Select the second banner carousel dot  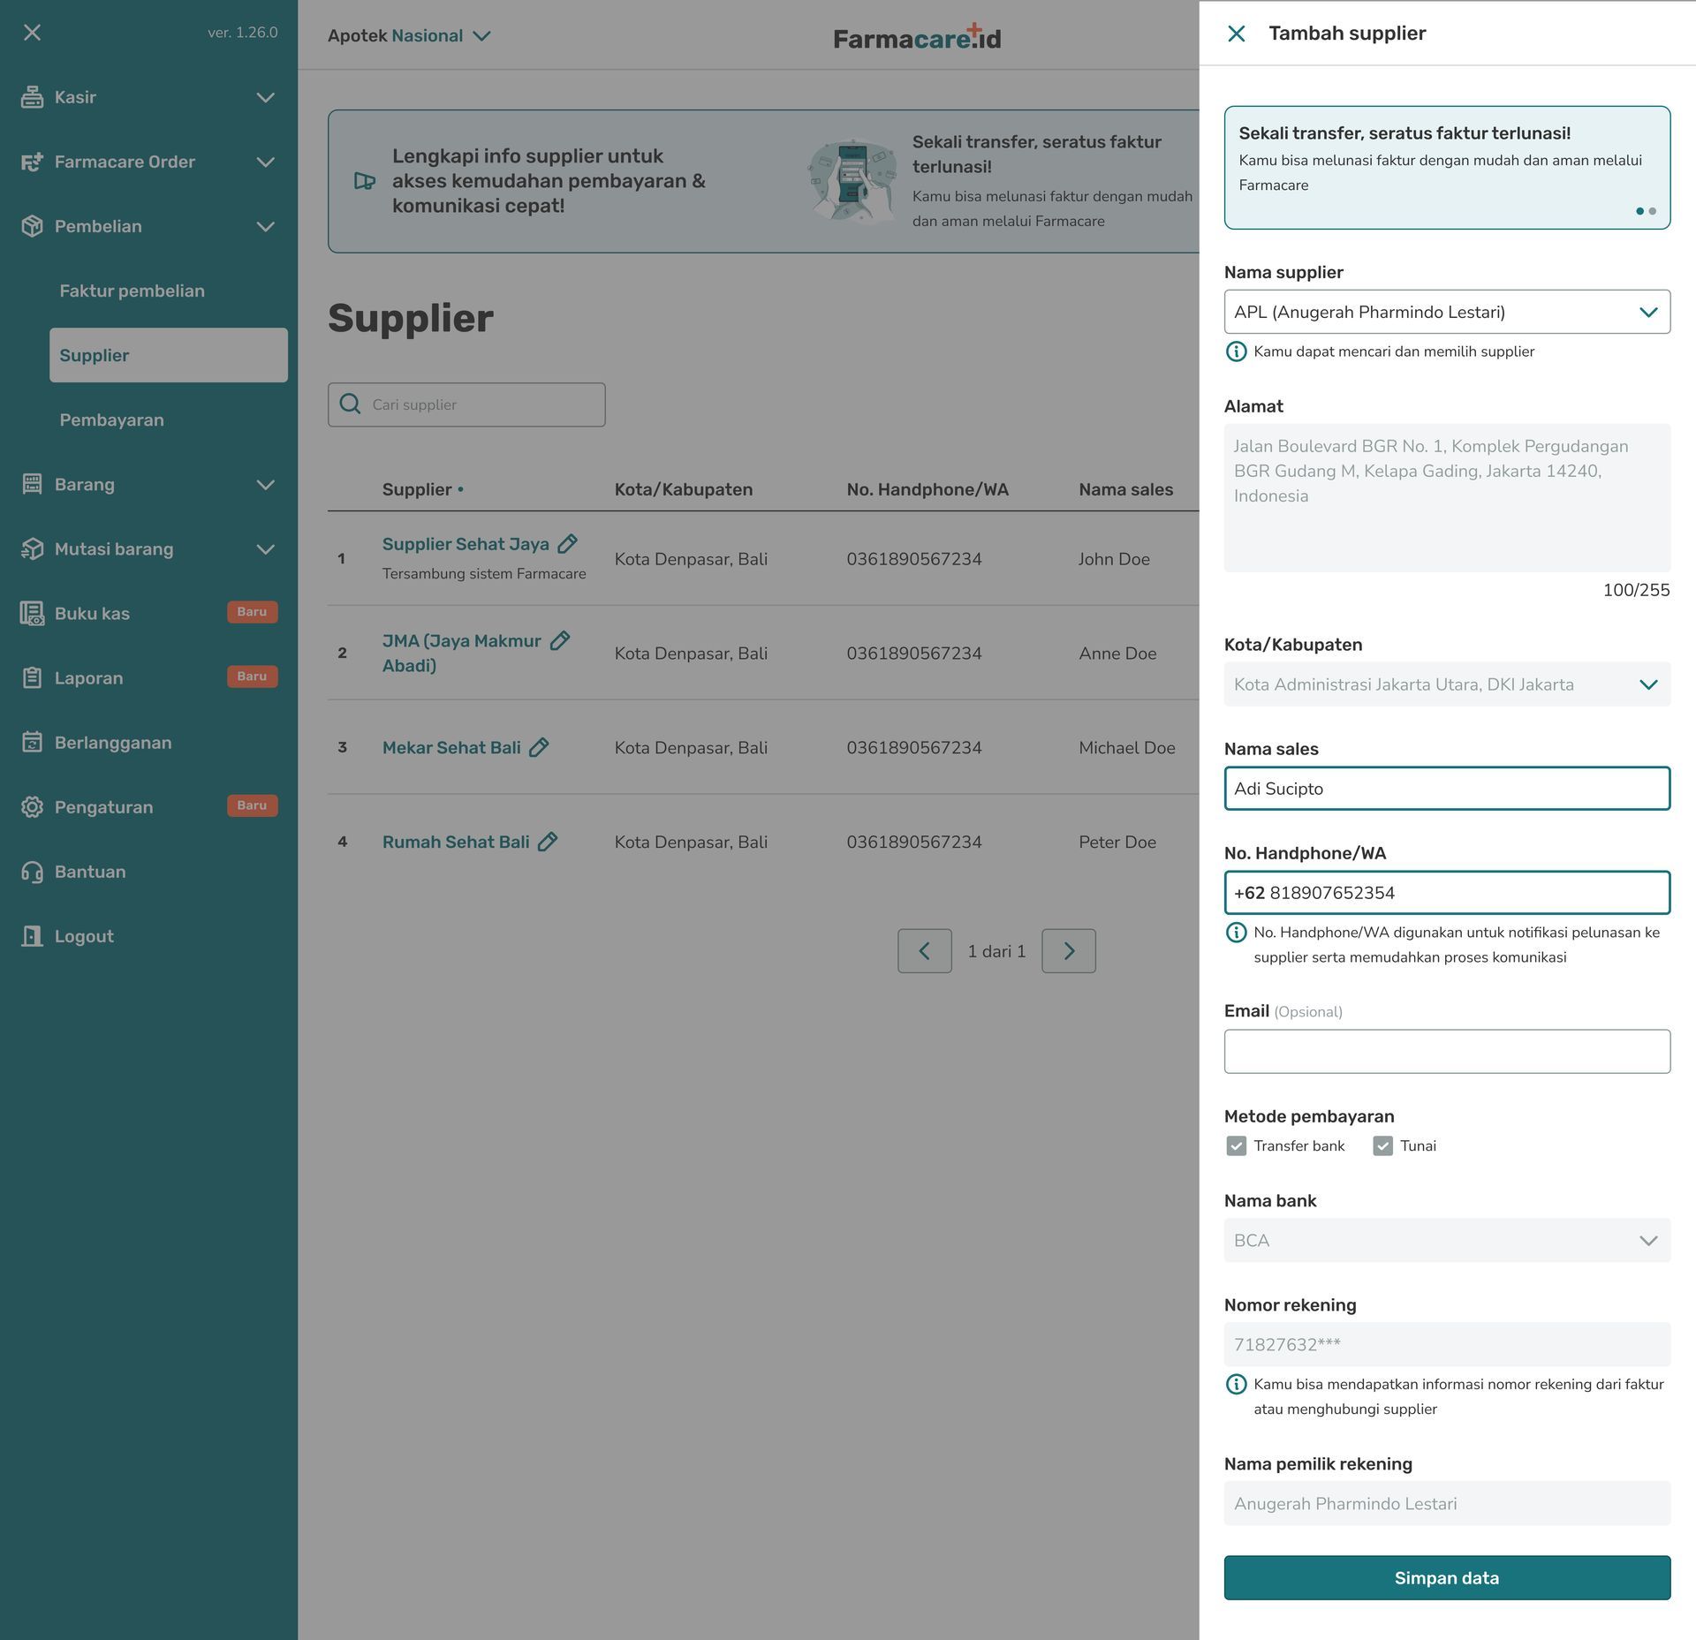pyautogui.click(x=1652, y=211)
